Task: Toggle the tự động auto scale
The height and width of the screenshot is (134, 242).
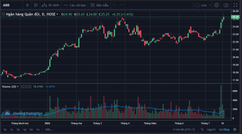Action: [224, 129]
